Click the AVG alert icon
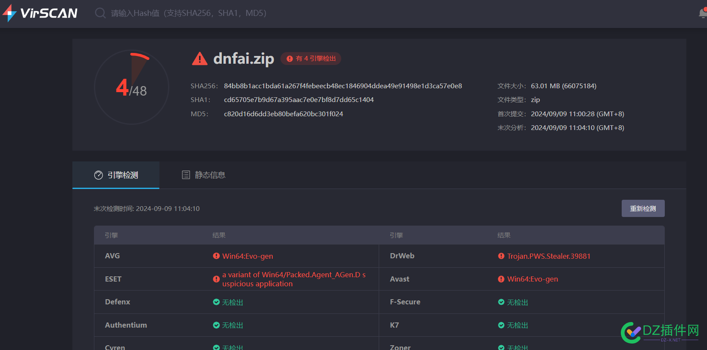Image resolution: width=707 pixels, height=350 pixels. [216, 256]
